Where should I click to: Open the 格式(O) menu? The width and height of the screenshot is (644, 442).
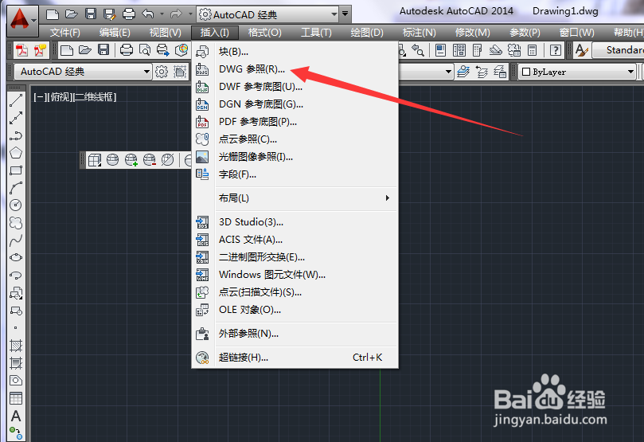264,33
